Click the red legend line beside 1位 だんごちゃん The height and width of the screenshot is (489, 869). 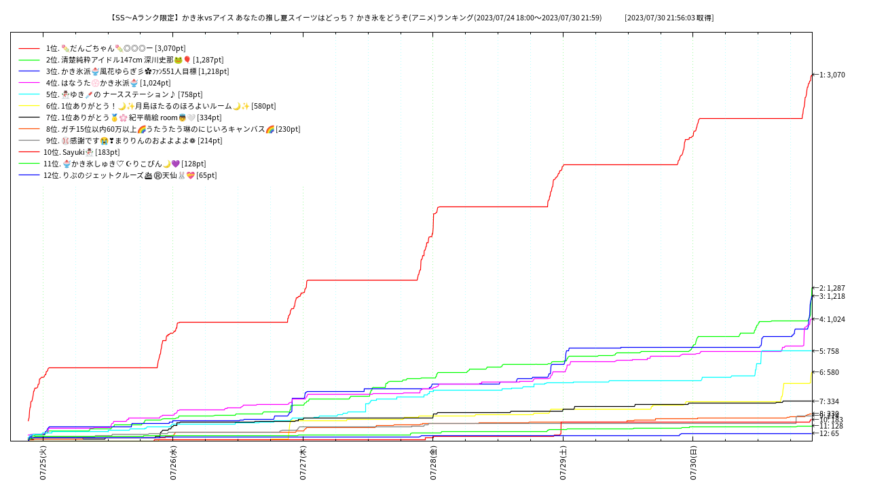point(29,48)
